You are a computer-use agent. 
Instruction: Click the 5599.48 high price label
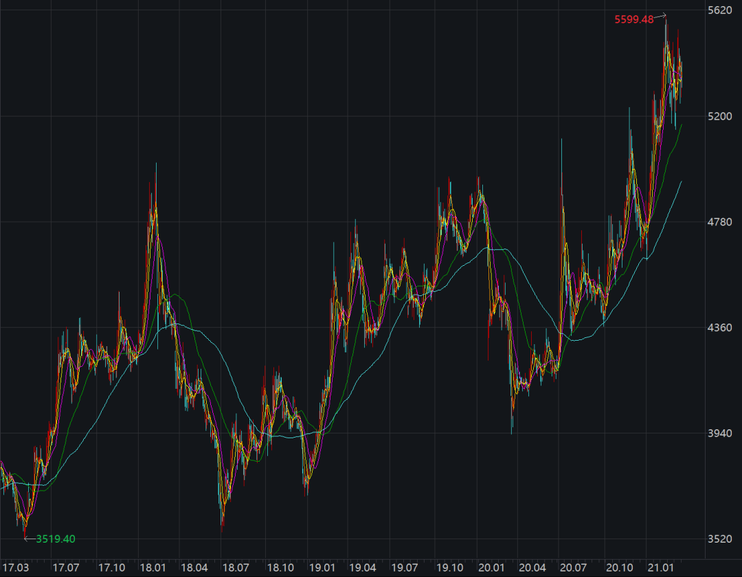click(633, 19)
